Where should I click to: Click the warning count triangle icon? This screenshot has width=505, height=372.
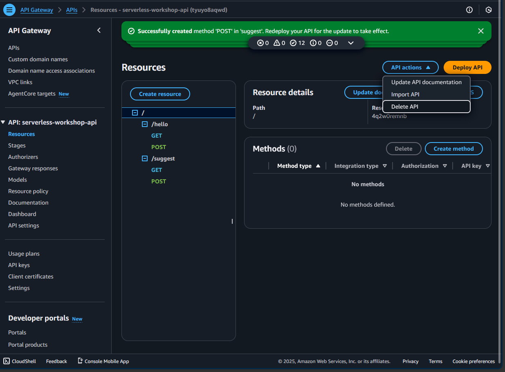pos(277,43)
